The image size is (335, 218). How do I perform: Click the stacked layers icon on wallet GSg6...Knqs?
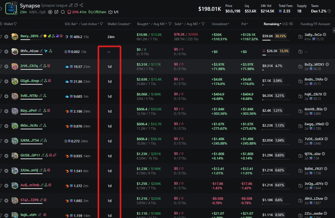click(49, 81)
